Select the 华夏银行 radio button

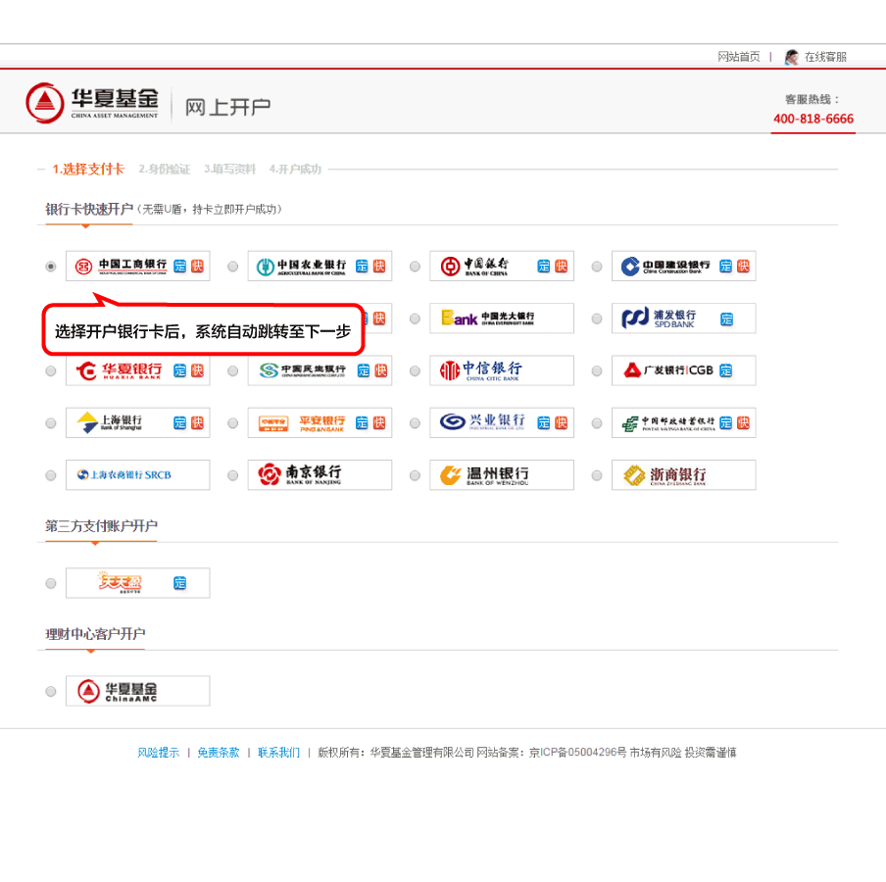51,371
